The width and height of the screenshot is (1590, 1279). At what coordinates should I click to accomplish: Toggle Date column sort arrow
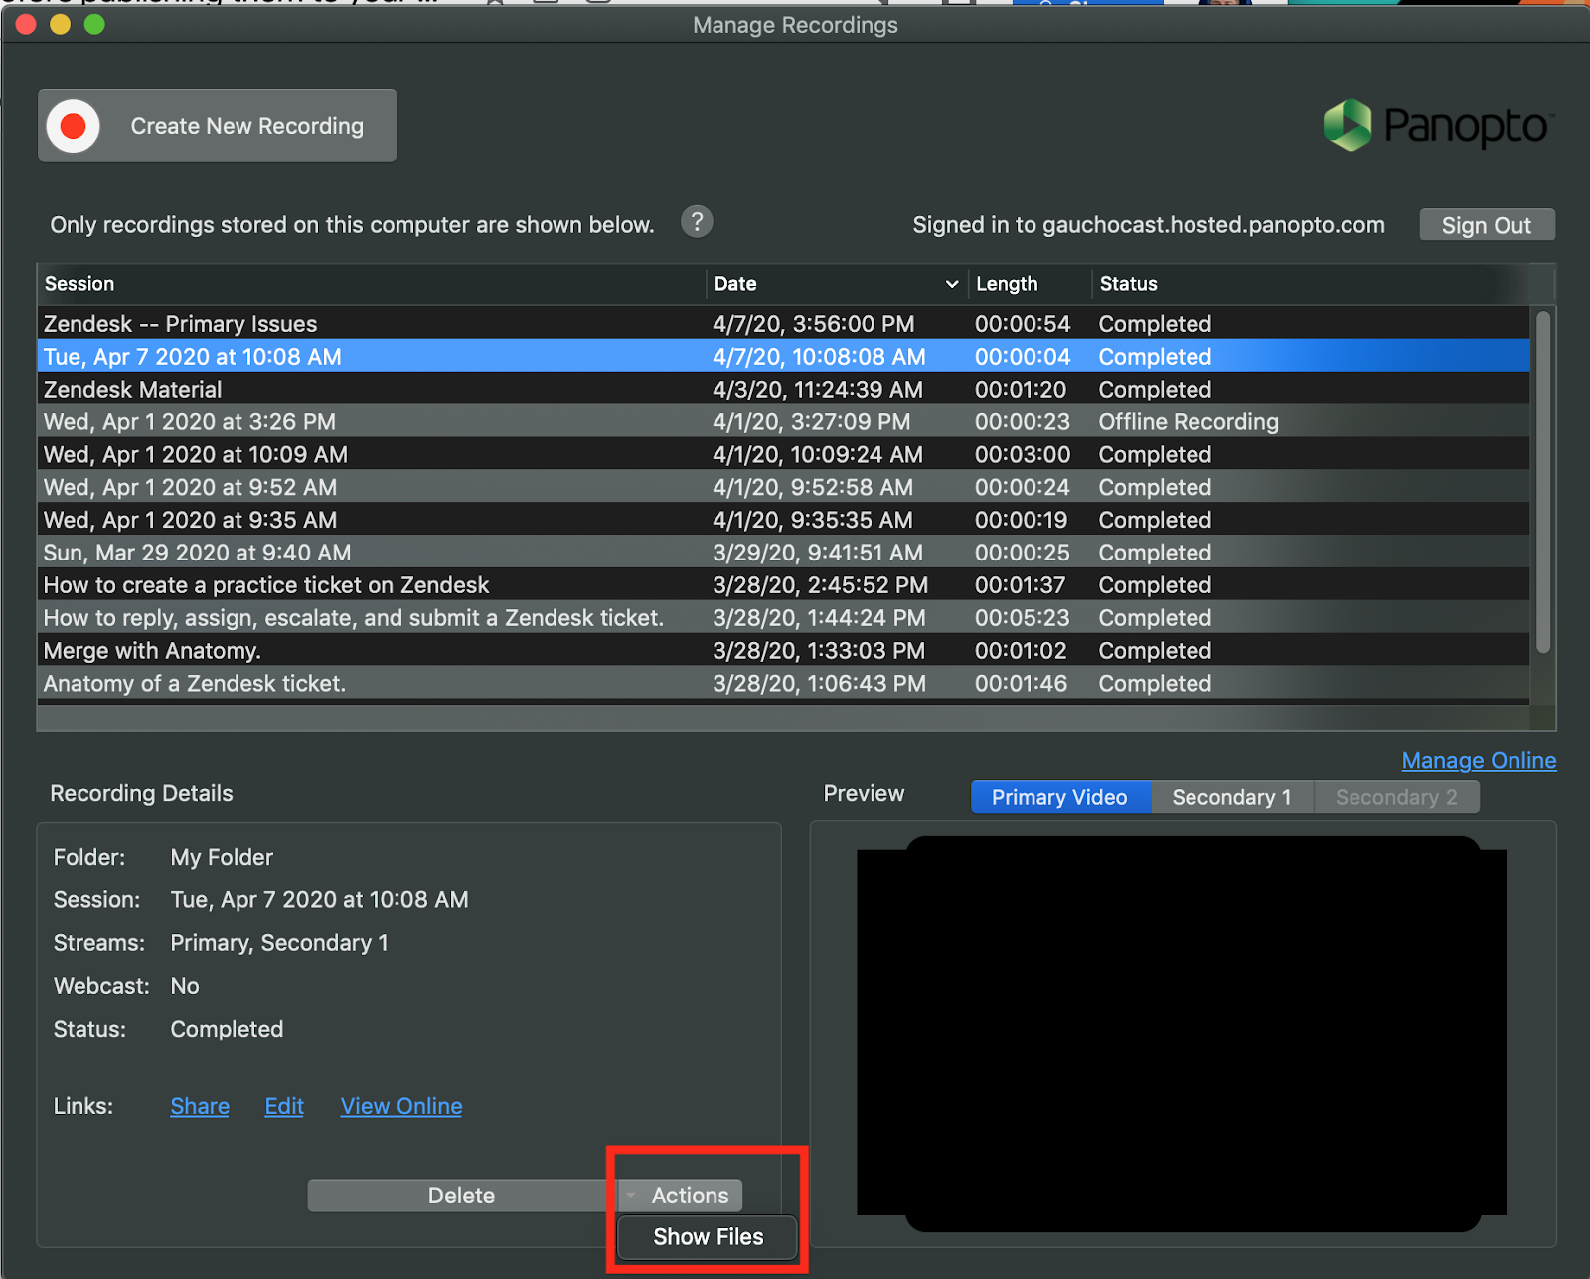(952, 284)
